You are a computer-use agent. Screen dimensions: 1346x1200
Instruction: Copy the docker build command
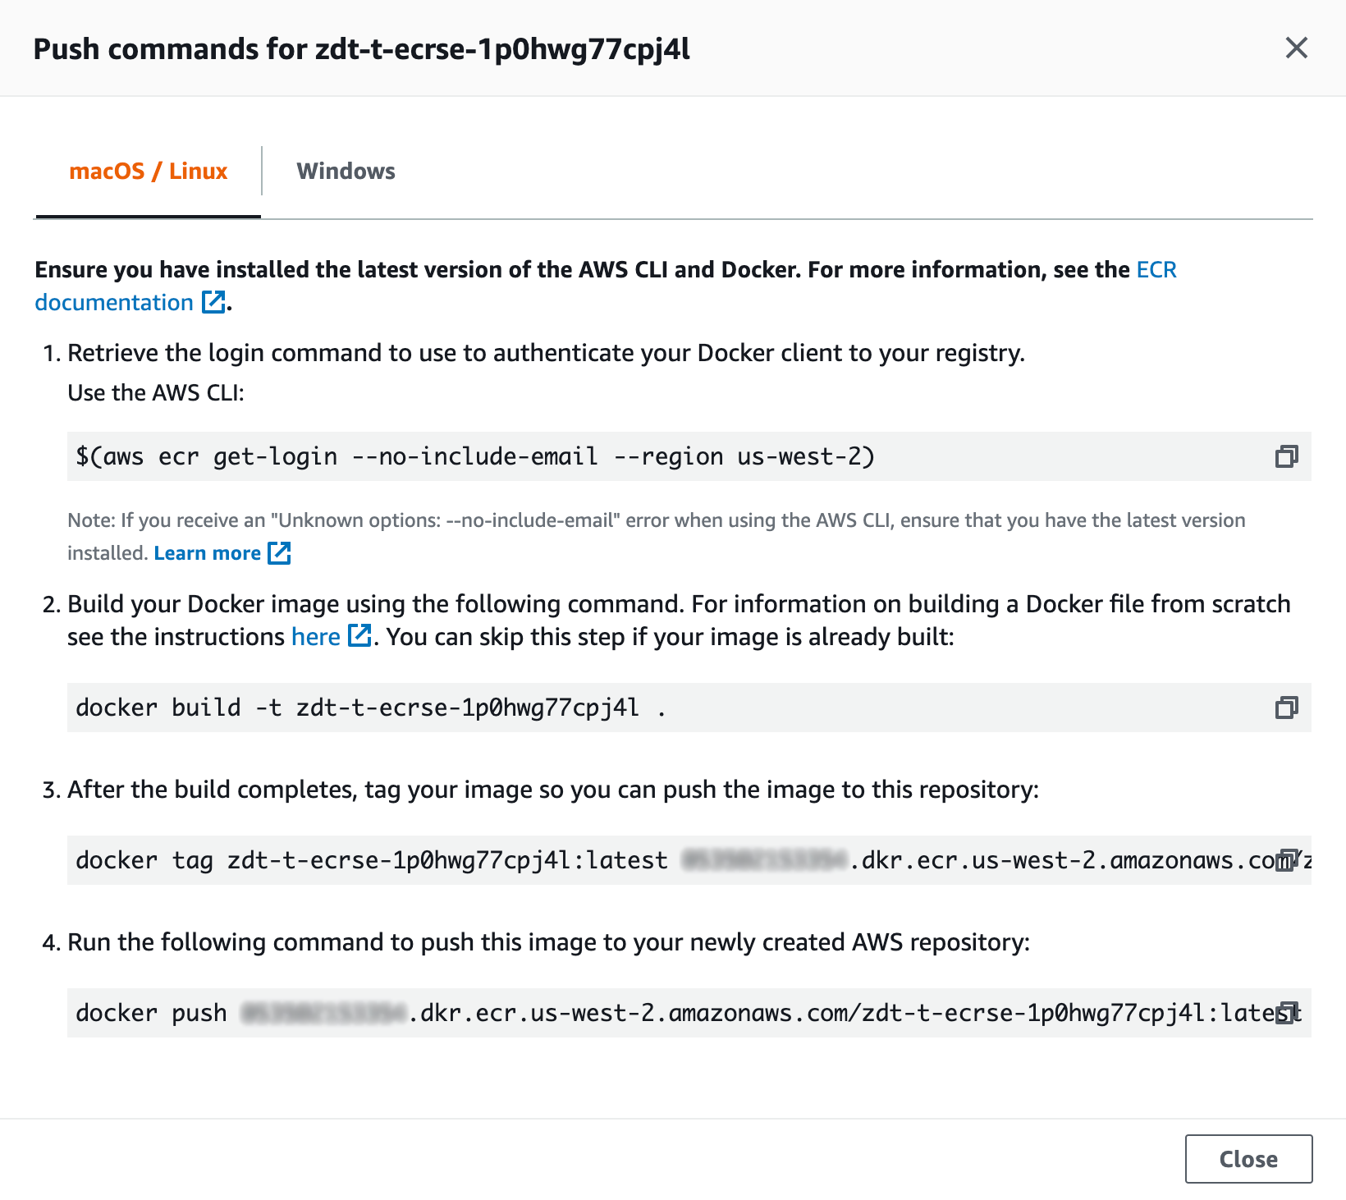1288,707
